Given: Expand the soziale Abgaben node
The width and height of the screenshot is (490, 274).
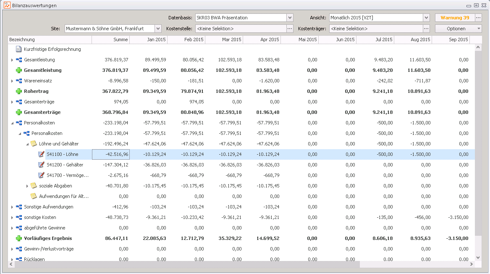Looking at the screenshot, I should tap(27, 186).
